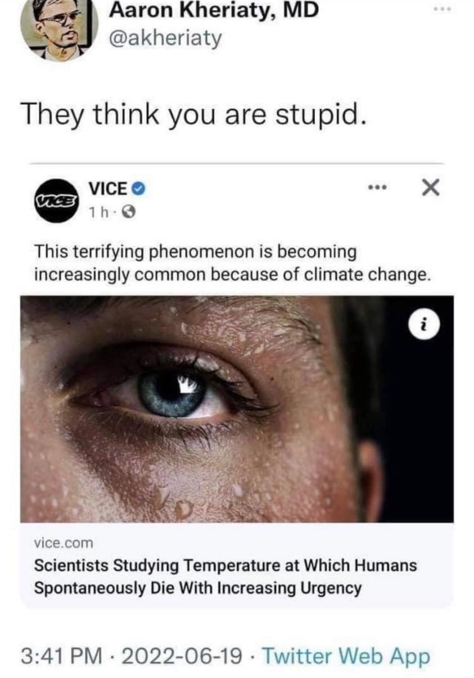Click the 2022-06-19 date
This screenshot has width=474, height=678.
coord(183,657)
